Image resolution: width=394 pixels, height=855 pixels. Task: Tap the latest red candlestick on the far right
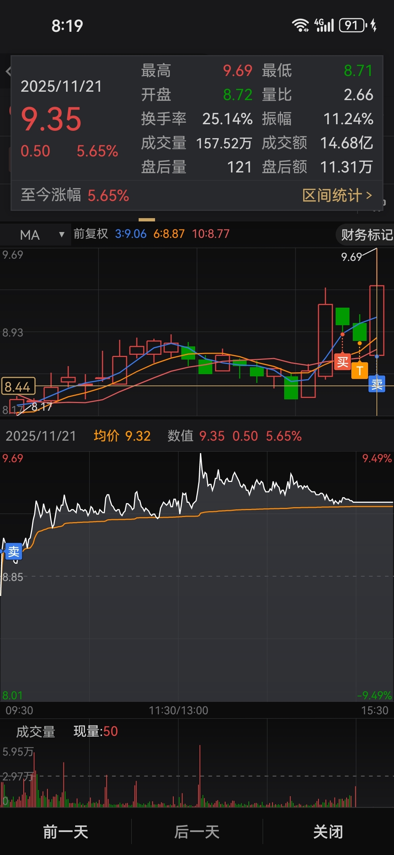point(377,320)
